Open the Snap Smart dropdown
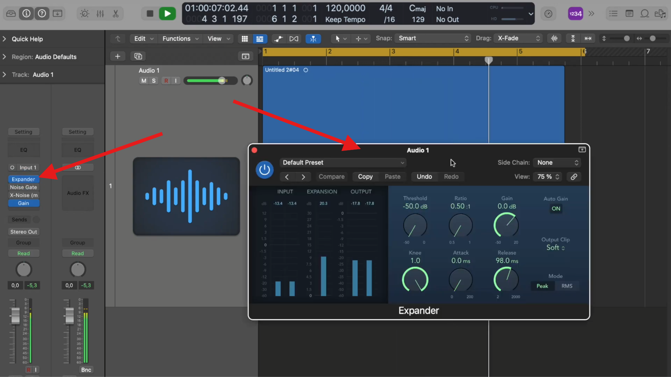Screen dimensions: 671x377 432,38
